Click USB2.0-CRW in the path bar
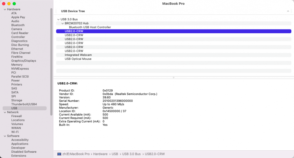Image resolution: width=294 pixels, height=158 pixels. 155,154
